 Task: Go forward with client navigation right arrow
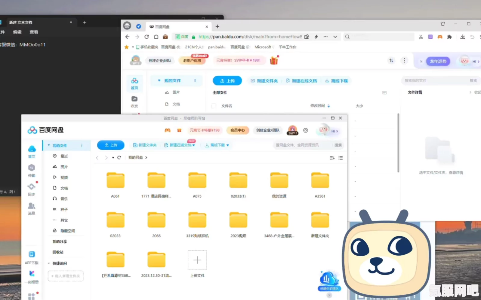[106, 158]
